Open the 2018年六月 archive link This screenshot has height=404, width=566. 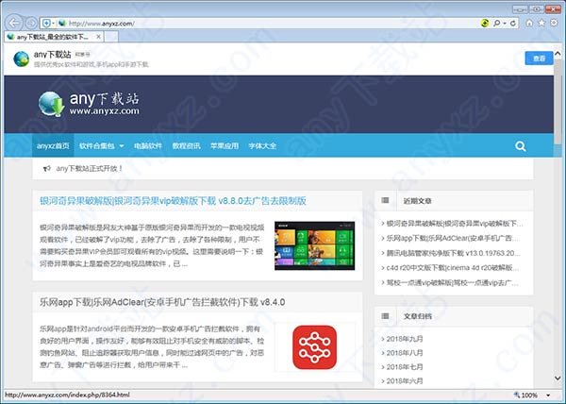point(405,381)
